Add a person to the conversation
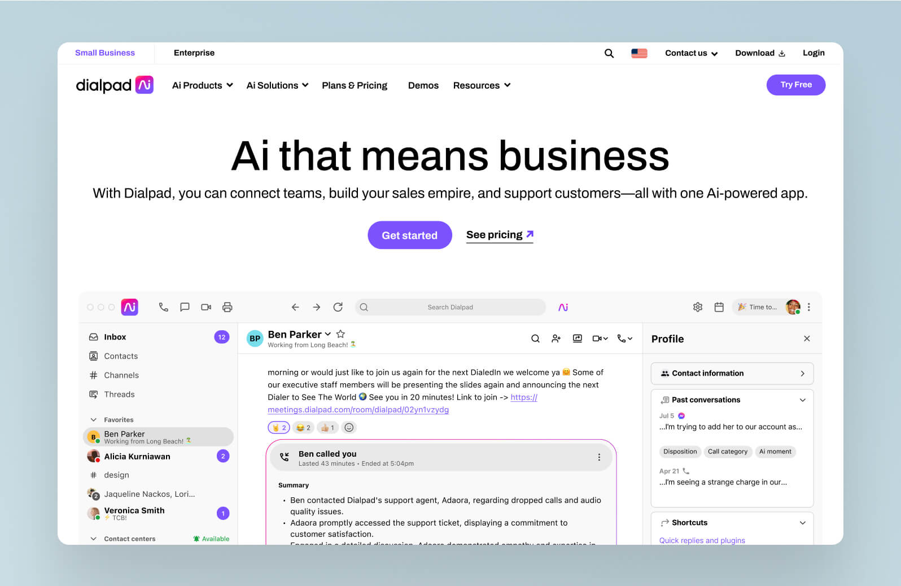This screenshot has width=901, height=586. click(556, 339)
